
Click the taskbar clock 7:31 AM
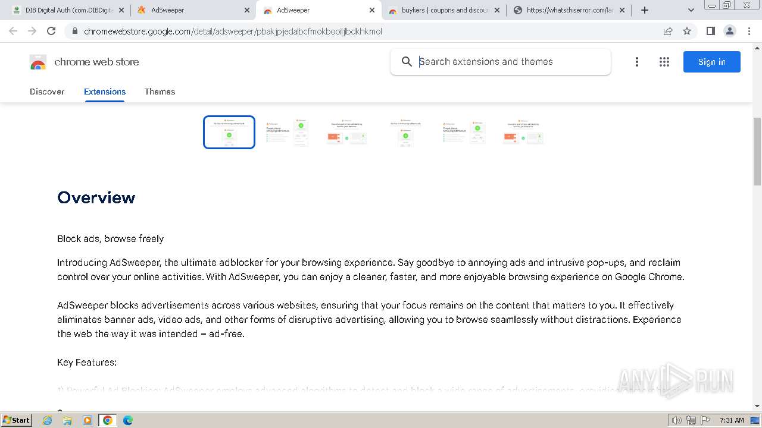(x=732, y=420)
